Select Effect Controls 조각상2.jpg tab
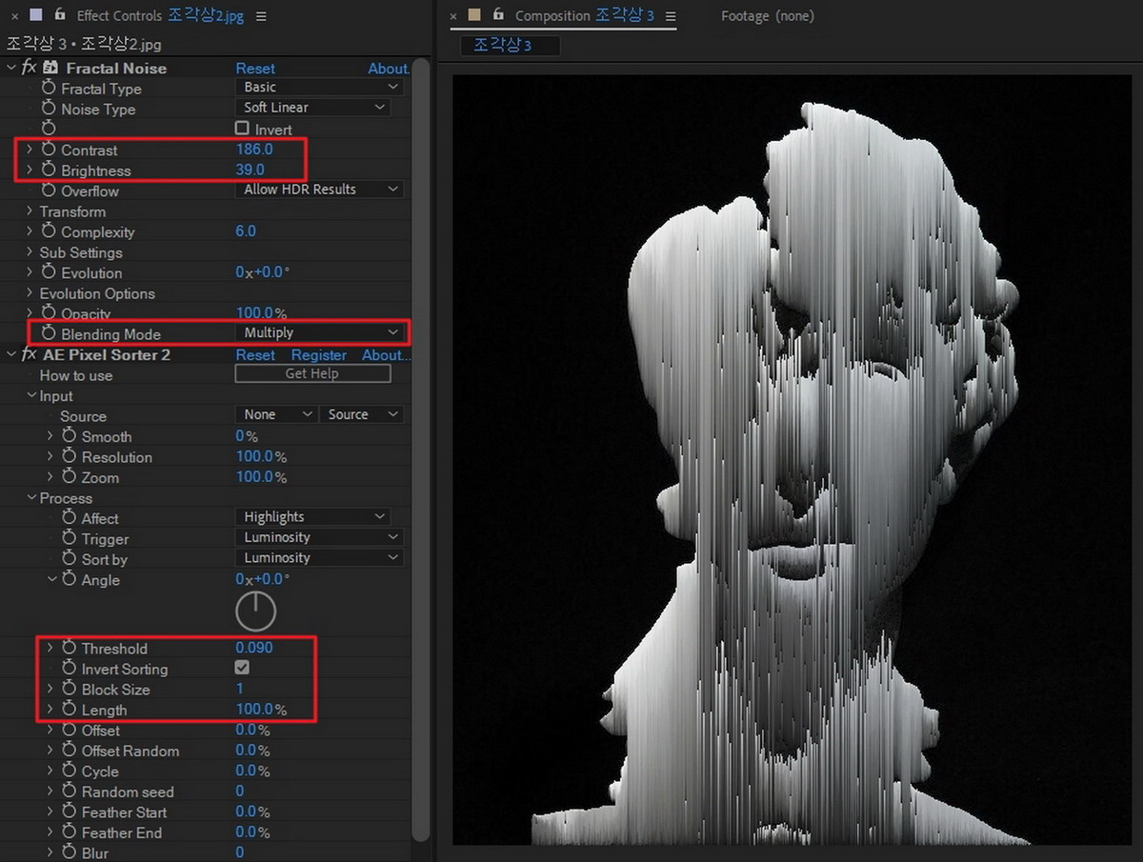The image size is (1143, 862). 159,16
